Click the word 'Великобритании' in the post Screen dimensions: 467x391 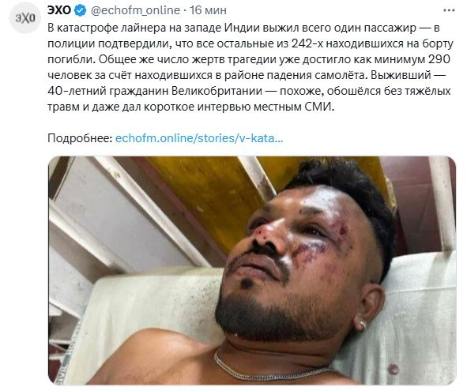(x=217, y=91)
